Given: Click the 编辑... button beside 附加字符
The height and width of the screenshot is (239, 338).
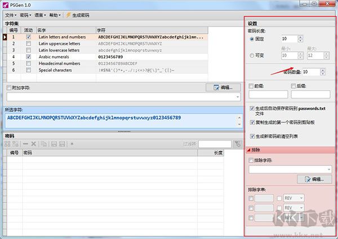Looking at the screenshot, I should (223, 87).
